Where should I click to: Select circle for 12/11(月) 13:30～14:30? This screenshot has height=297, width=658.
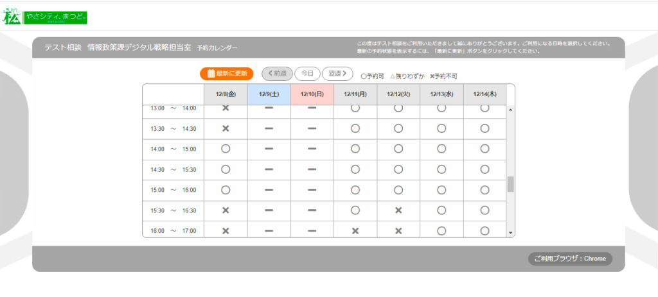pos(355,128)
